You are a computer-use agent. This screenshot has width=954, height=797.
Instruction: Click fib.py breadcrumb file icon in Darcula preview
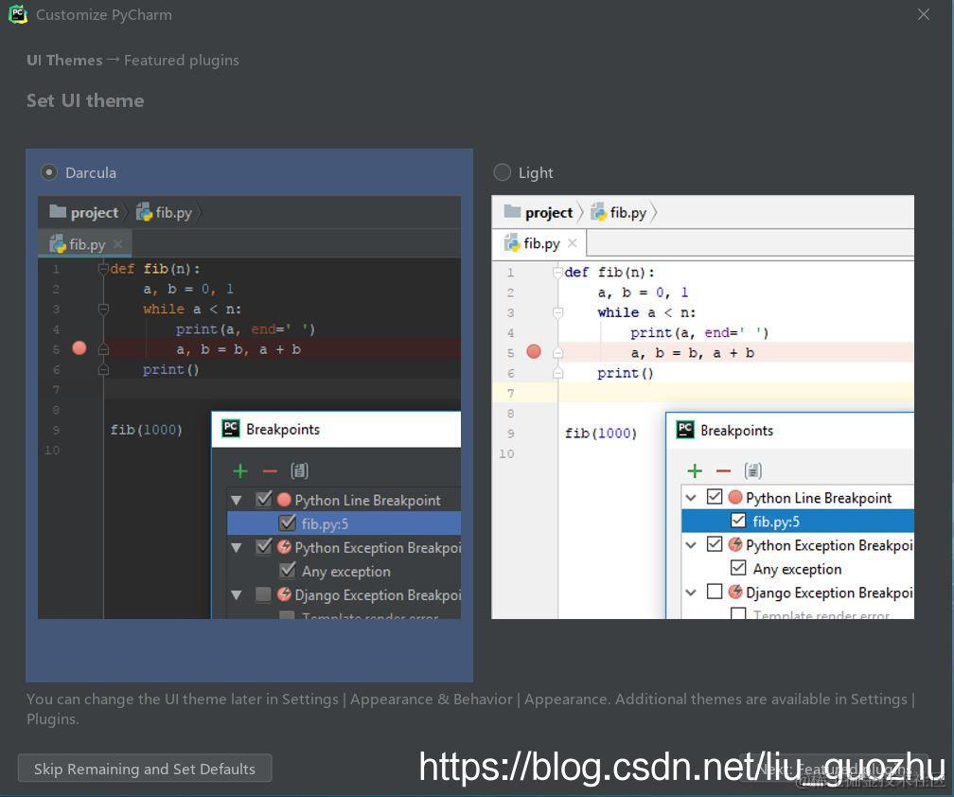point(144,212)
